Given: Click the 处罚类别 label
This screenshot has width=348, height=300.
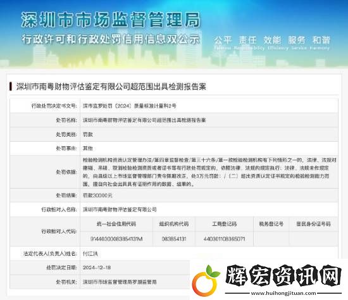Looking at the screenshot, I should click(66, 134).
